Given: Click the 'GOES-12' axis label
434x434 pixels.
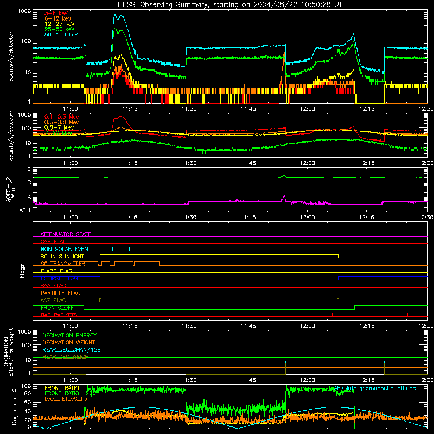Looking at the screenshot, I should (x=8, y=190).
